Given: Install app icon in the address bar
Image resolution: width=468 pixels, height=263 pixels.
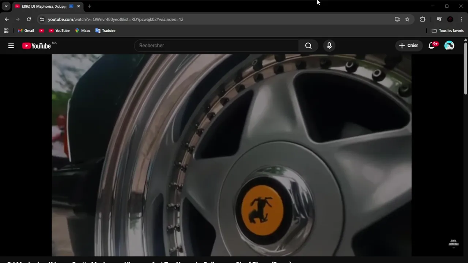Looking at the screenshot, I should click(397, 19).
